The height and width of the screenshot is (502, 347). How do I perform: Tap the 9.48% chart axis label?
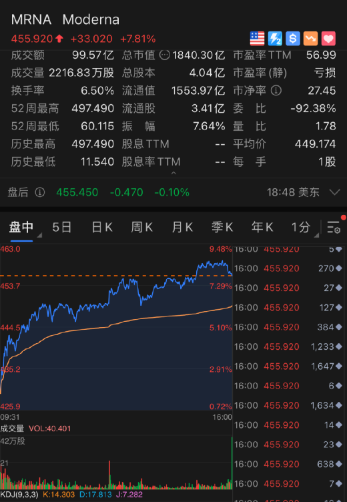coord(221,249)
